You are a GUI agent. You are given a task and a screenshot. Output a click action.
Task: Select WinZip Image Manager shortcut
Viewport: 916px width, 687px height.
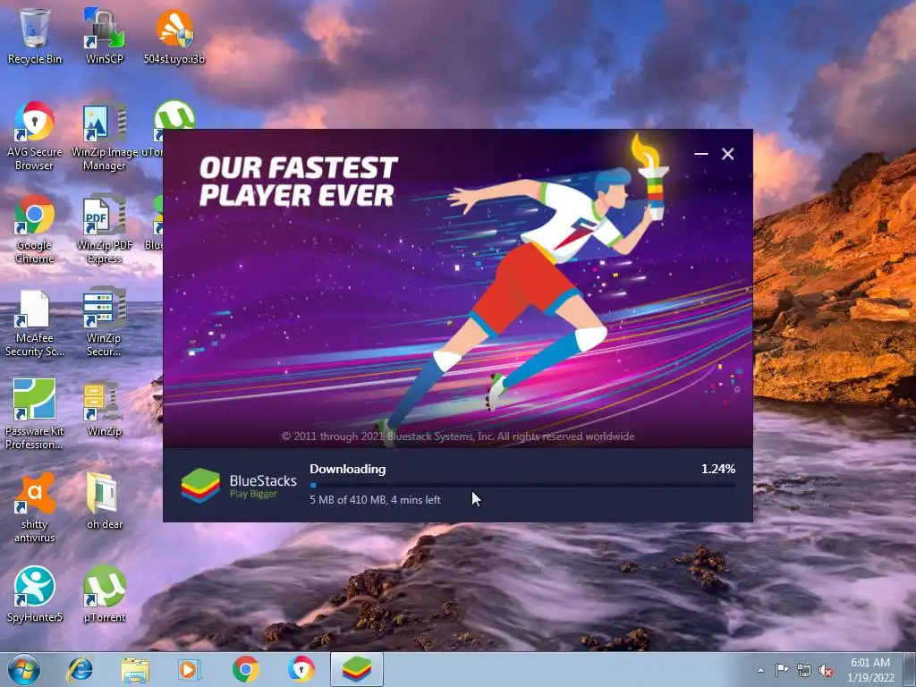pos(104,136)
